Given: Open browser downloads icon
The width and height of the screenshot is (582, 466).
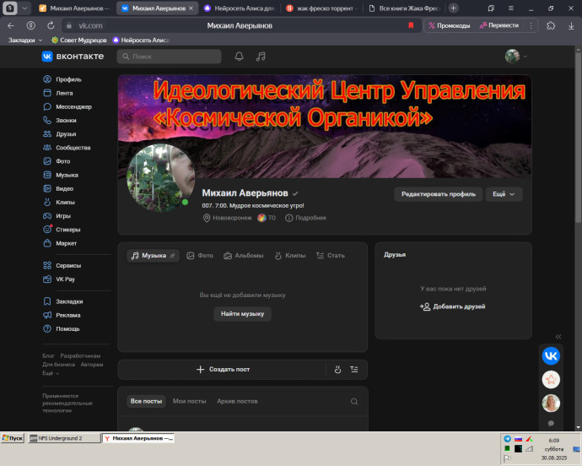Looking at the screenshot, I should tap(571, 25).
